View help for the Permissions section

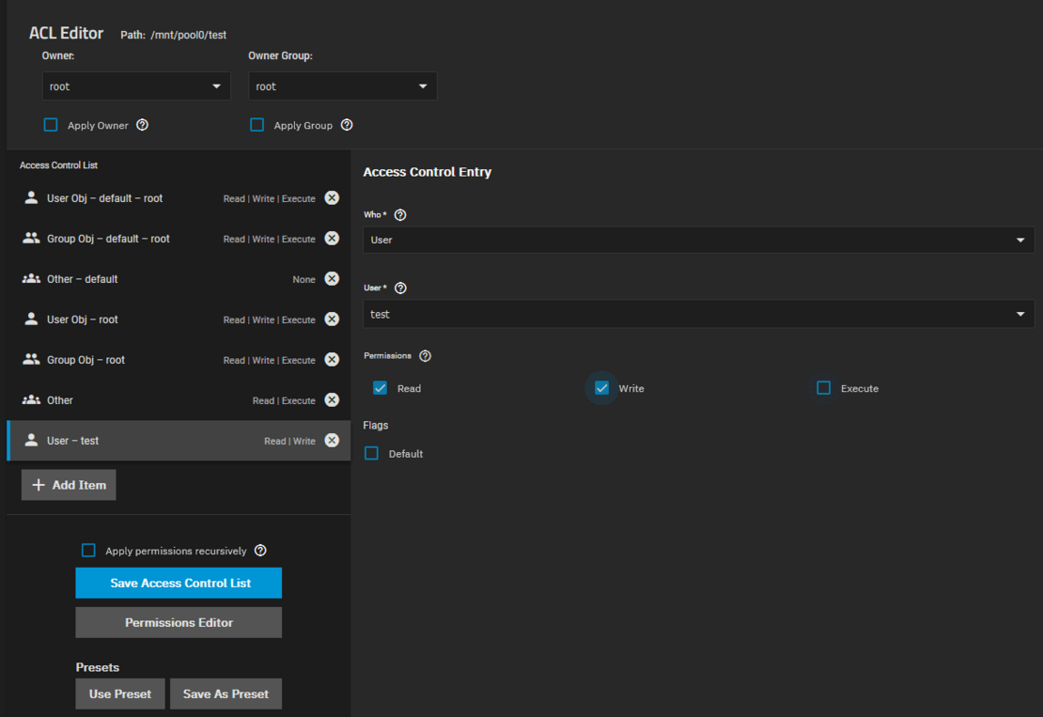[425, 355]
